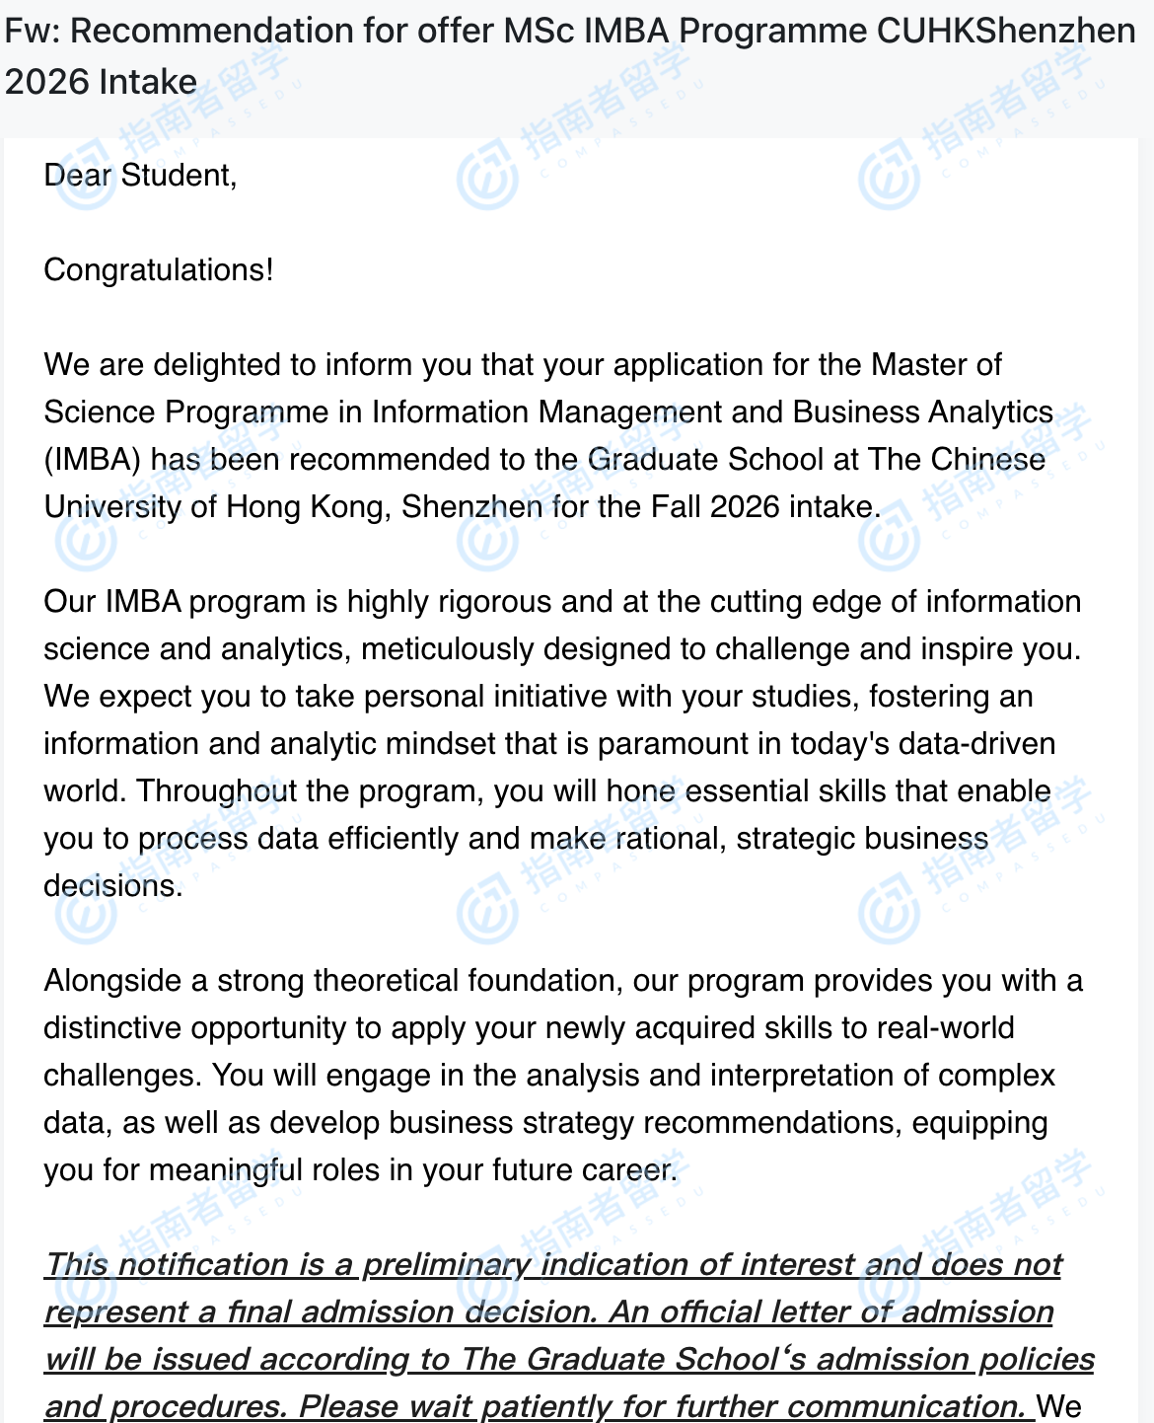
Task: Click the line 'you for meaningful roles in your future career.'
Action: [x=361, y=1170]
